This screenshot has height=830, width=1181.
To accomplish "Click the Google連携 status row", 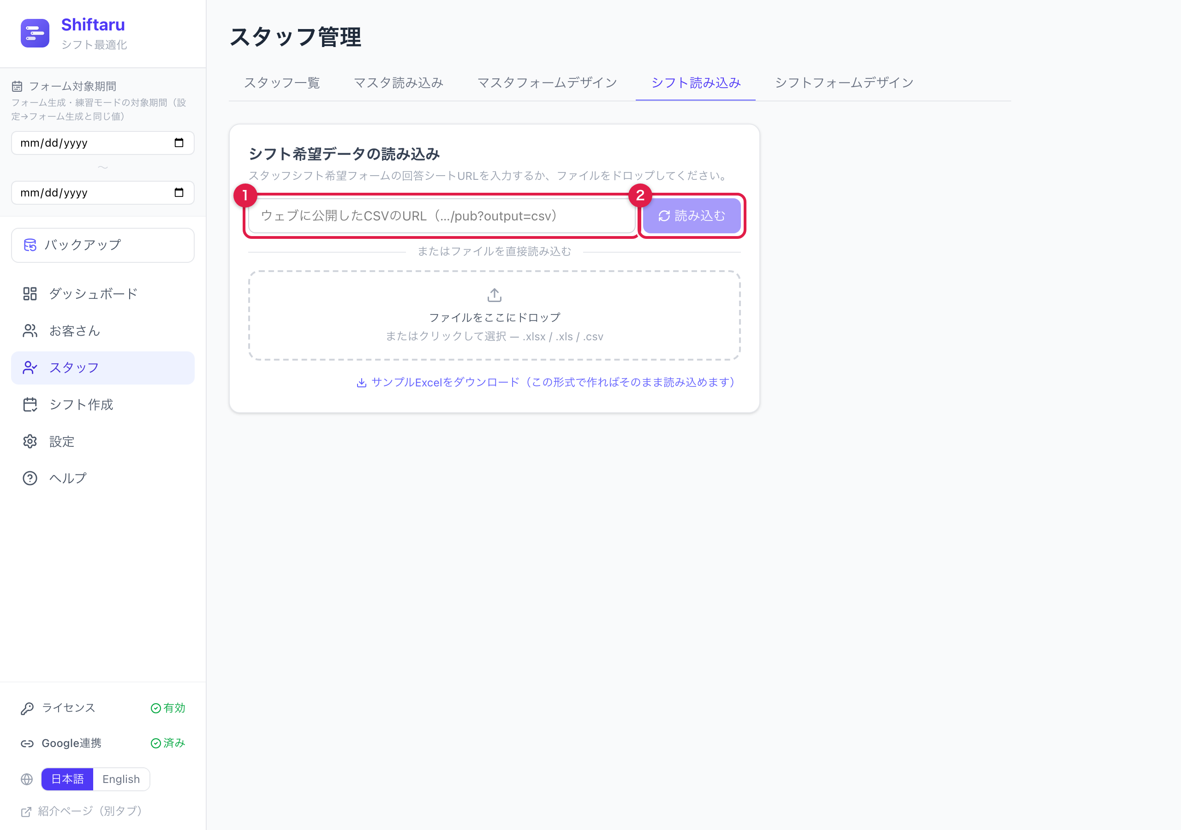I will pyautogui.click(x=103, y=744).
